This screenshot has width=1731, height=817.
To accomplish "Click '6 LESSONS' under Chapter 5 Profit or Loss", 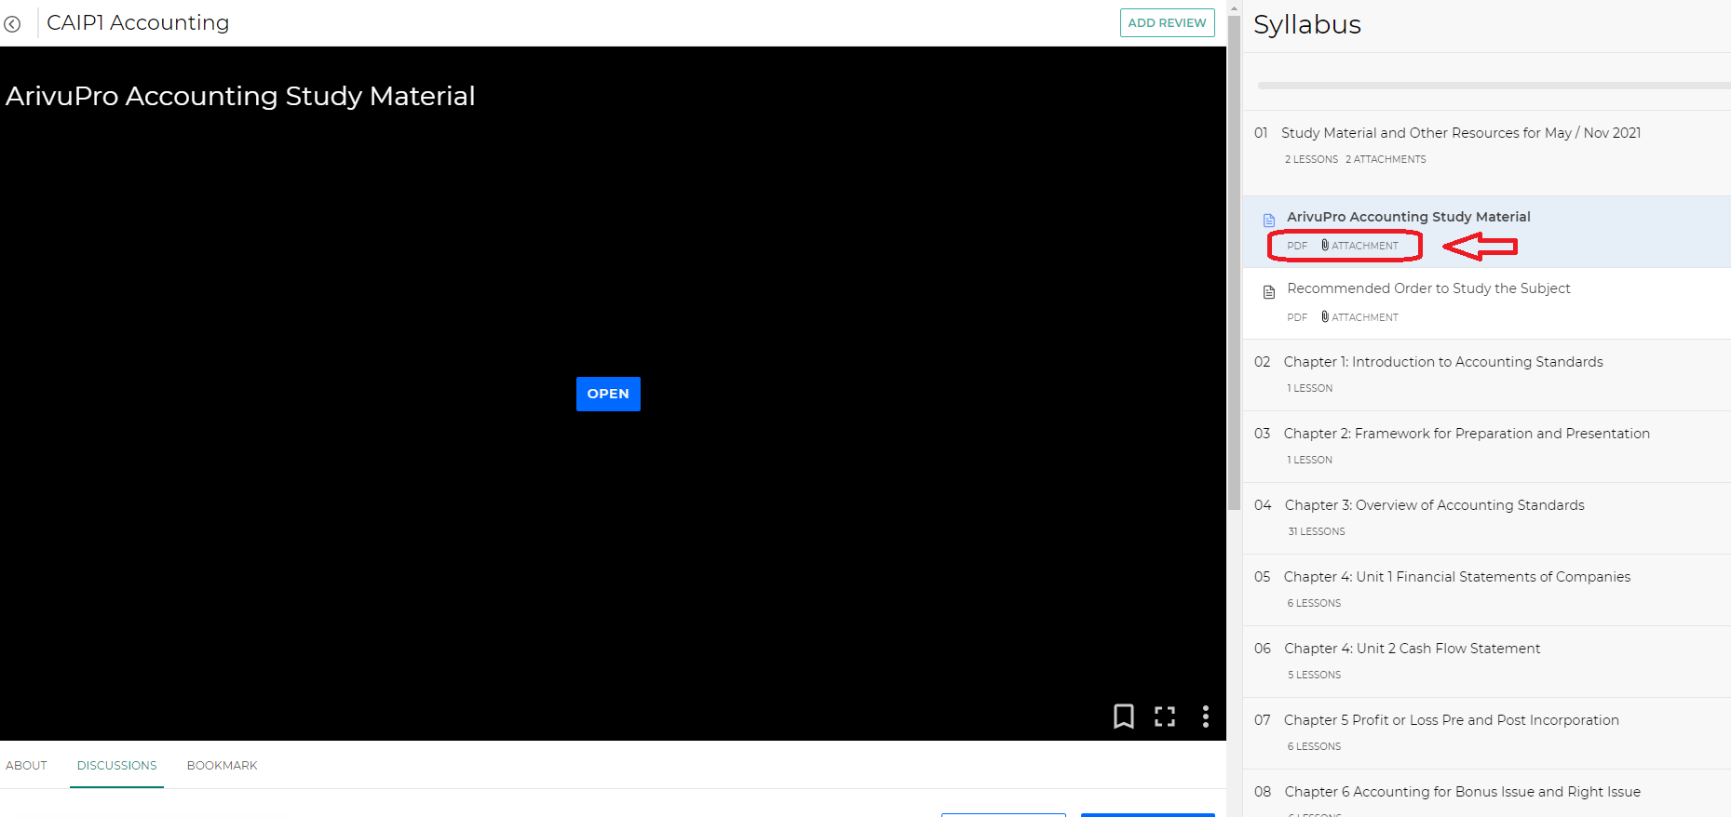I will tap(1314, 746).
